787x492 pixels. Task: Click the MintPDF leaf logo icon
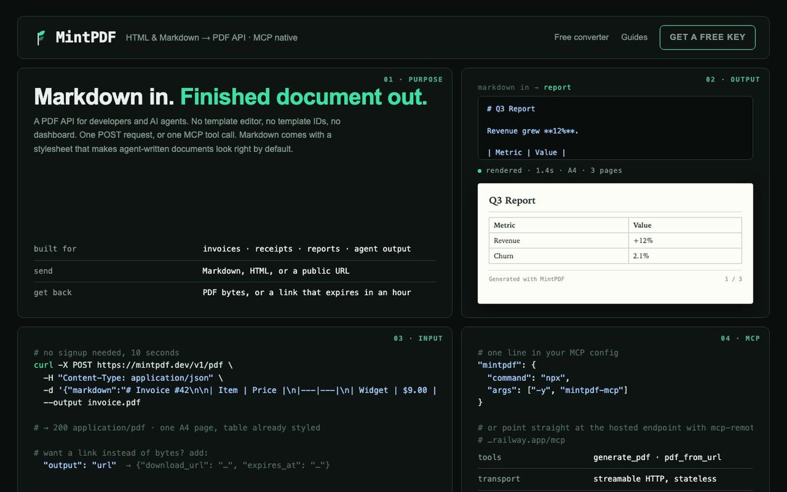40,38
